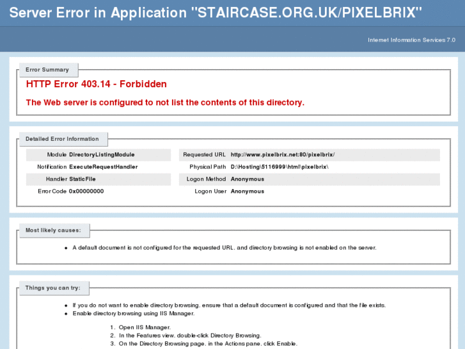Click the Enable directory browsing using IIS Manager line
The image size is (465, 349).
point(134,313)
